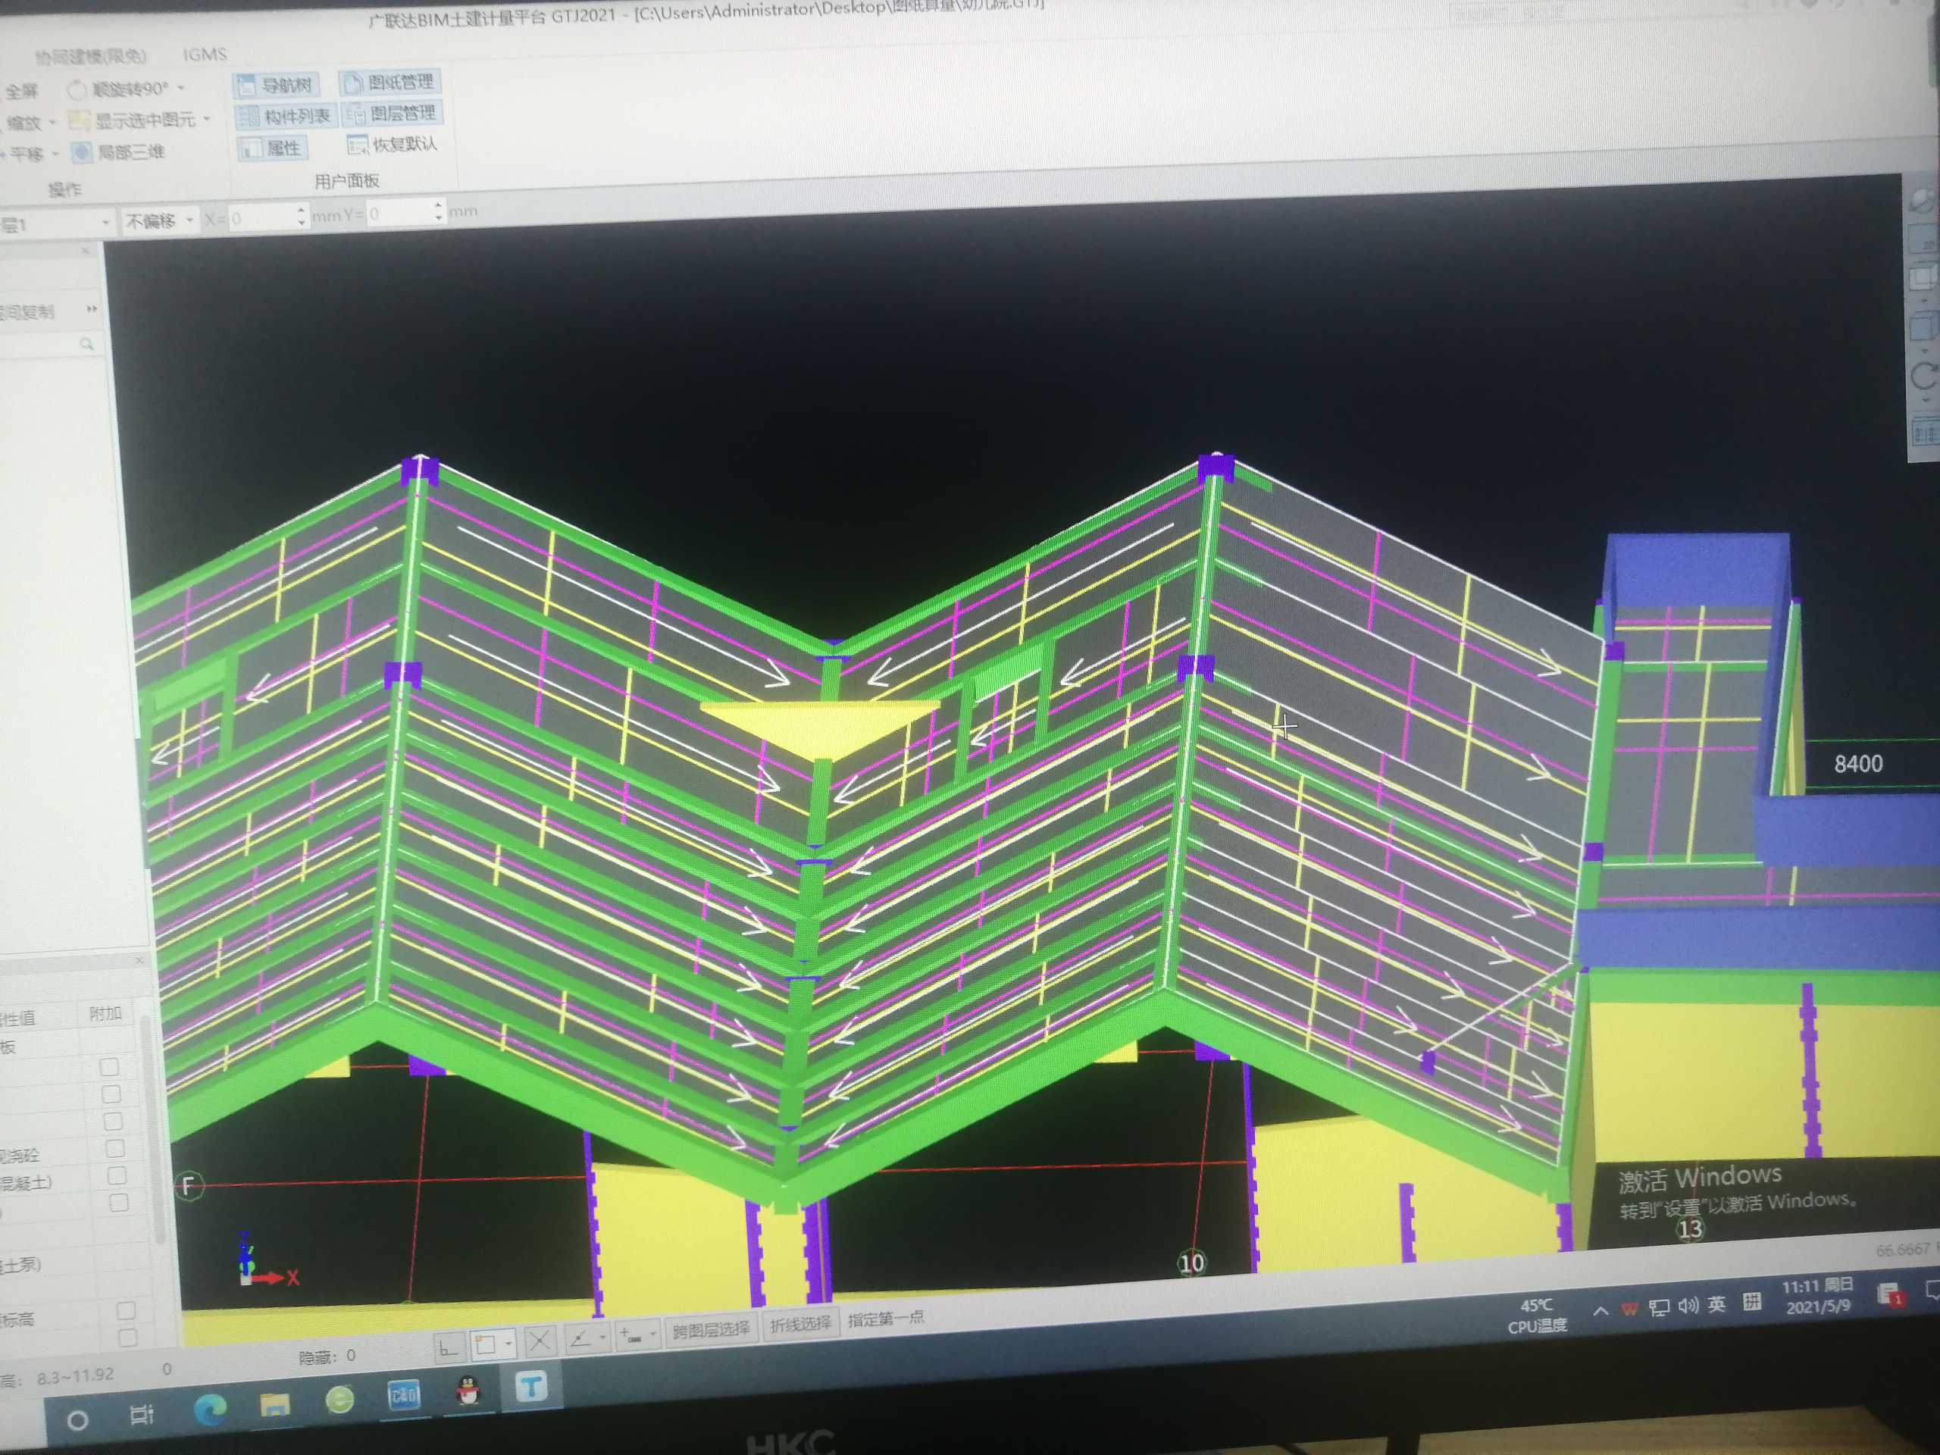Select the IGMS ribbon tab
The width and height of the screenshot is (1940, 1455).
point(205,55)
